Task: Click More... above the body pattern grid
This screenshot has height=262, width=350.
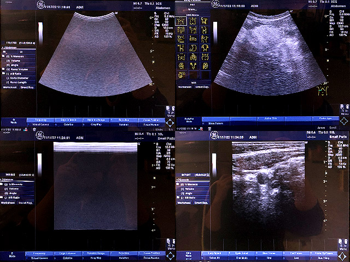Action: 192,10
